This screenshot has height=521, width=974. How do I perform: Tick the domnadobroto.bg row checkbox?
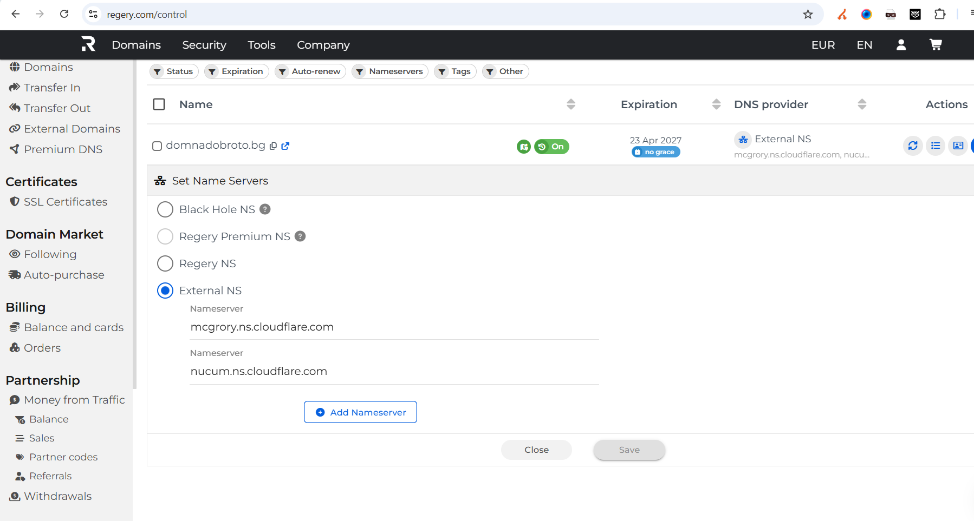[x=157, y=146]
